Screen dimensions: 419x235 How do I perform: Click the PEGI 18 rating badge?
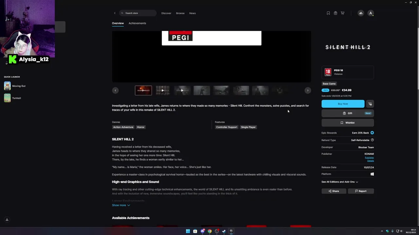[348, 72]
